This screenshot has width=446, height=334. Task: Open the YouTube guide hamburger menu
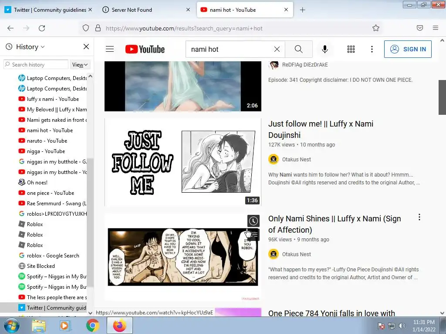pyautogui.click(x=110, y=49)
